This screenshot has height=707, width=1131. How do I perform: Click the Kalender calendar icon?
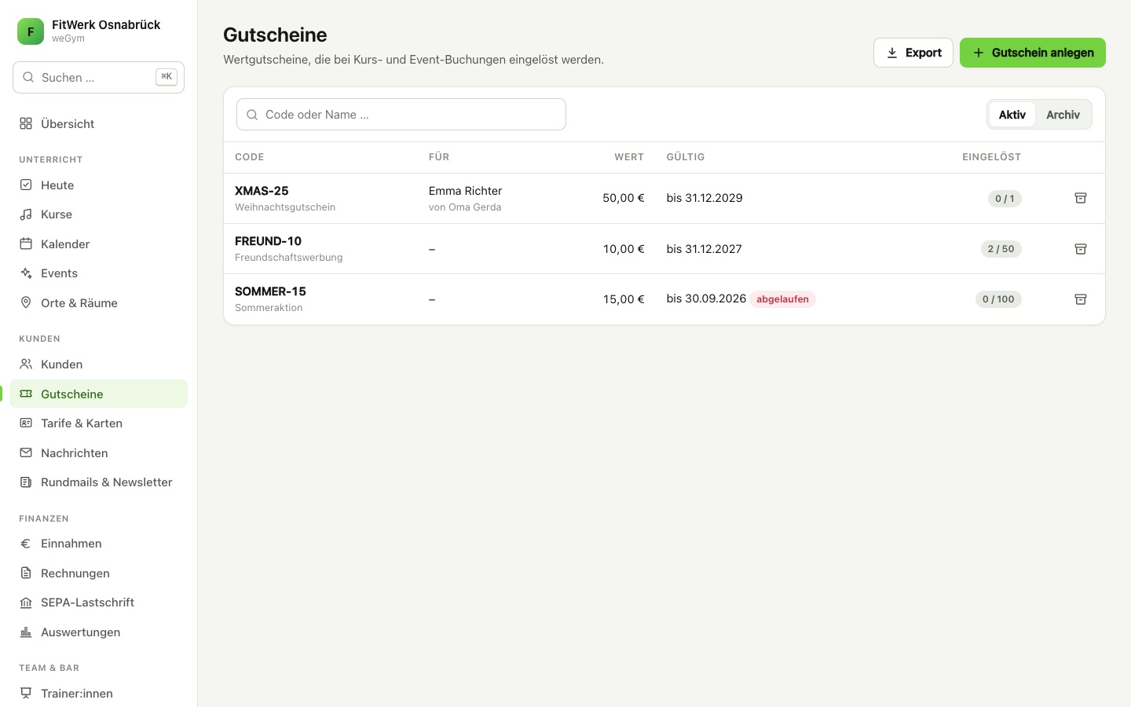point(26,244)
